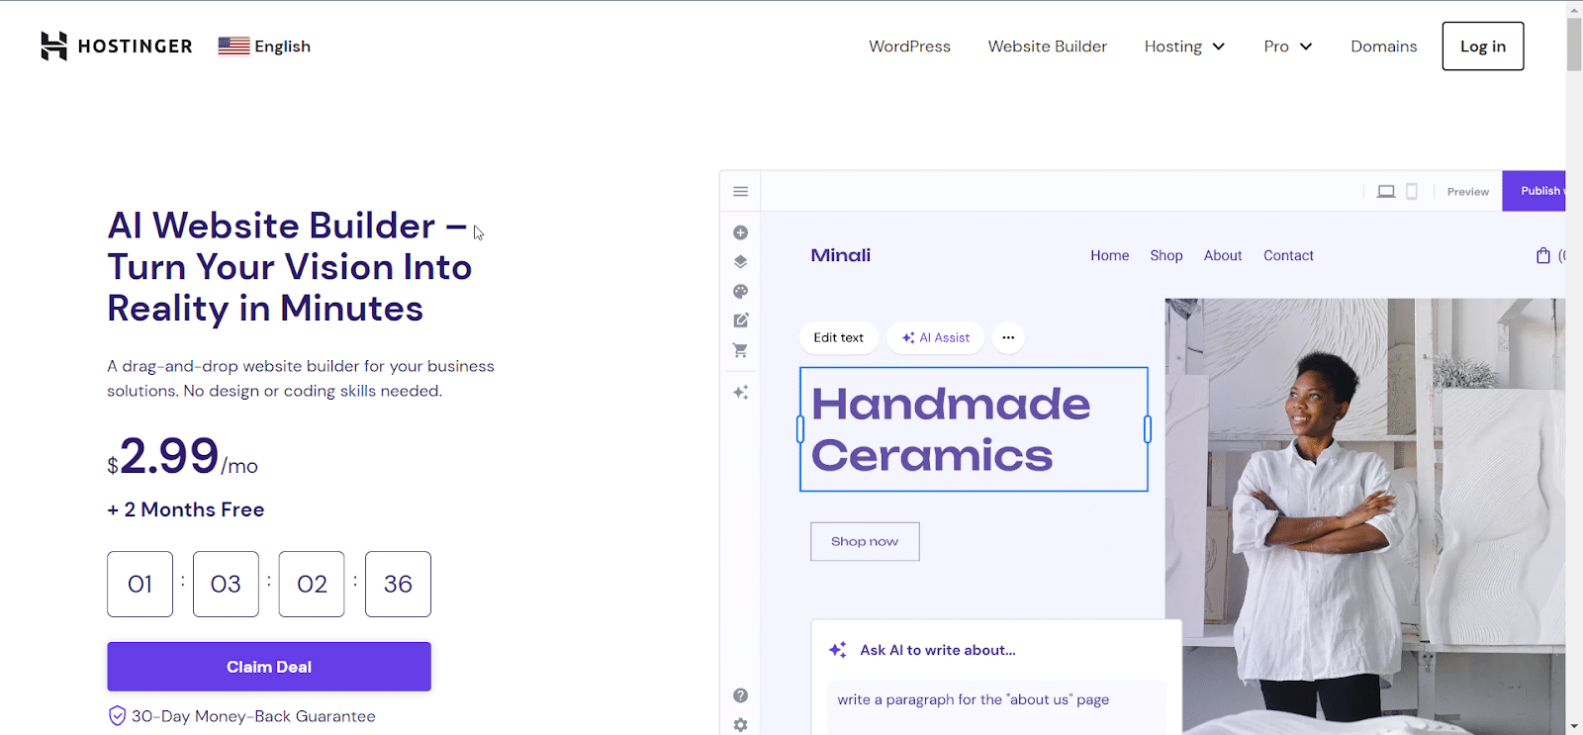
Task: Click the Edit text button
Action: 838,337
